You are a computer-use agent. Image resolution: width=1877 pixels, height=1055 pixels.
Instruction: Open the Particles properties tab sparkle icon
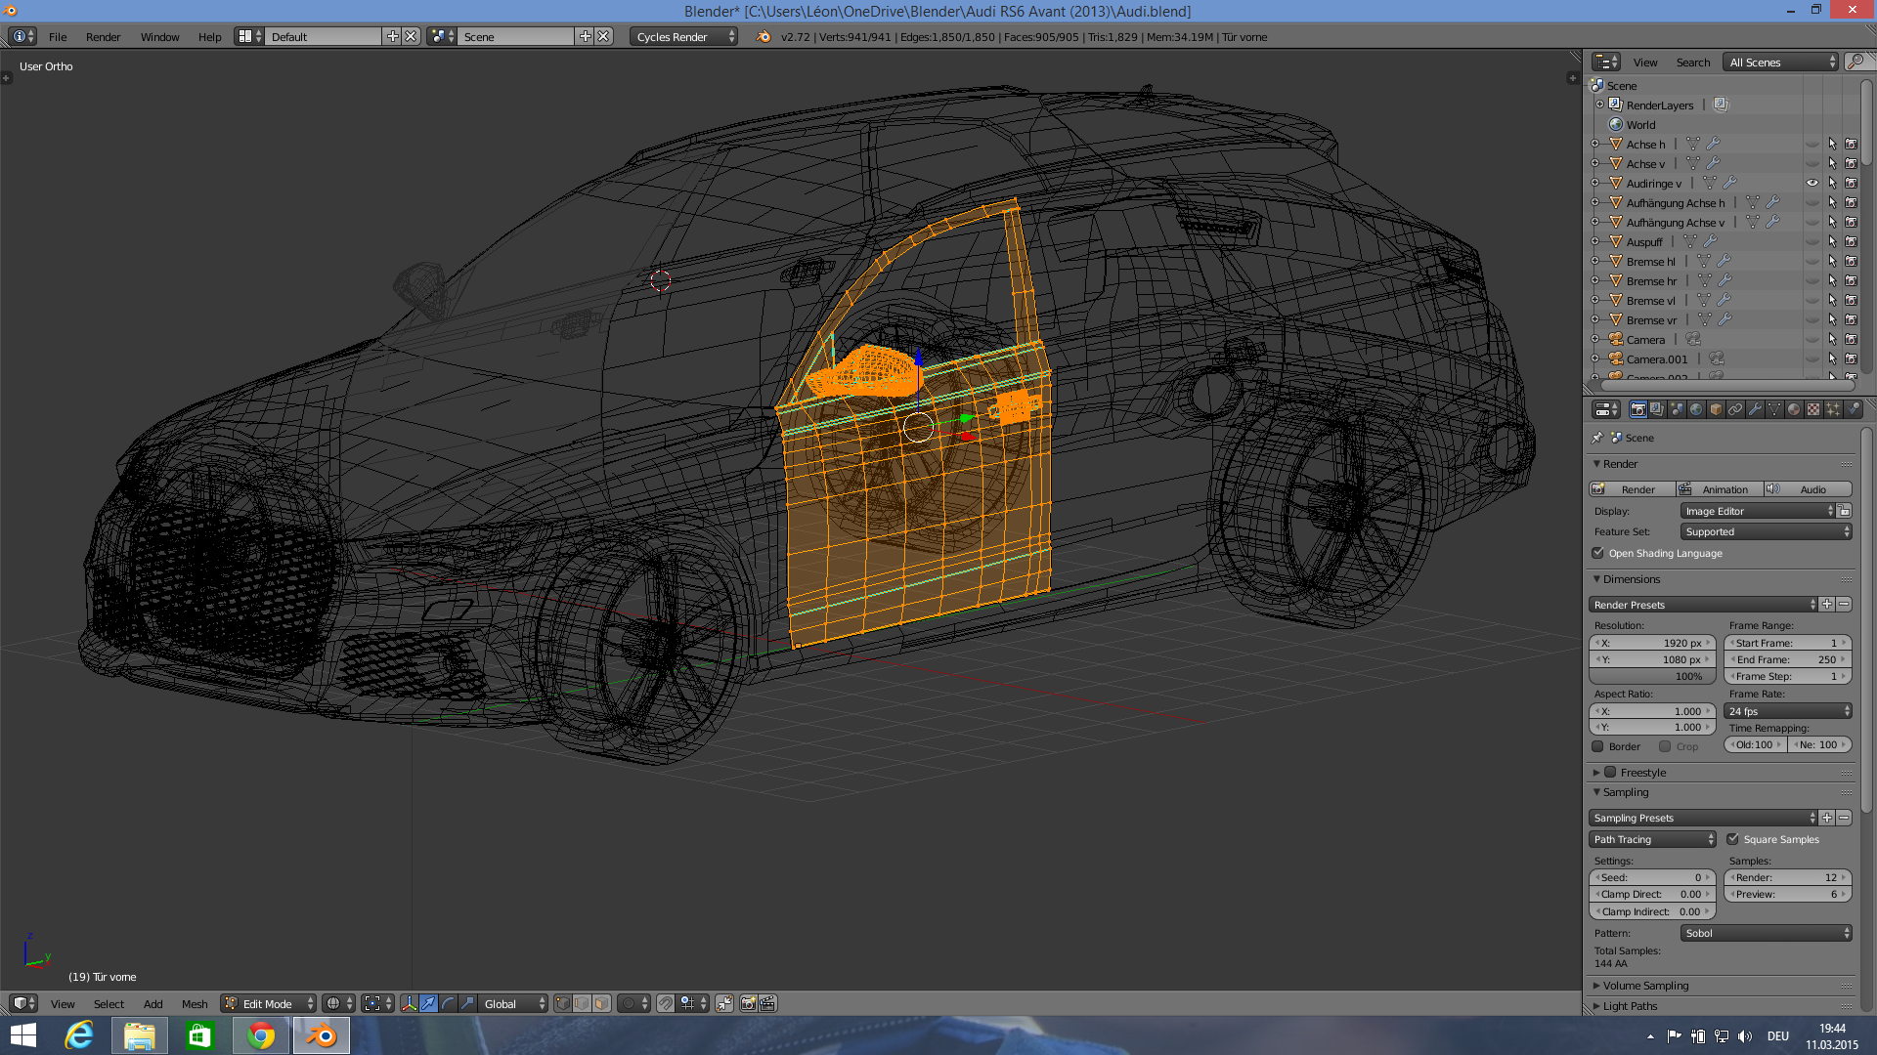pos(1833,410)
